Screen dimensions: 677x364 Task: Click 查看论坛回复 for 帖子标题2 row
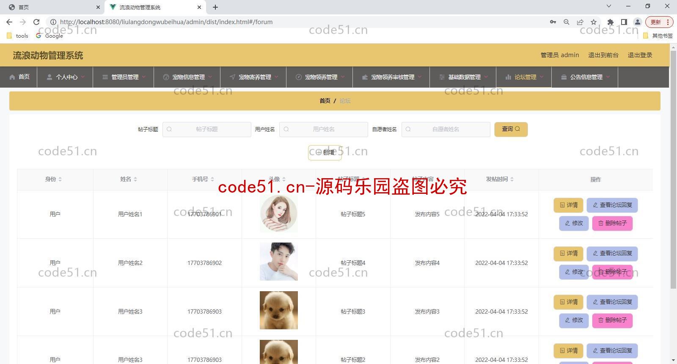pos(612,351)
